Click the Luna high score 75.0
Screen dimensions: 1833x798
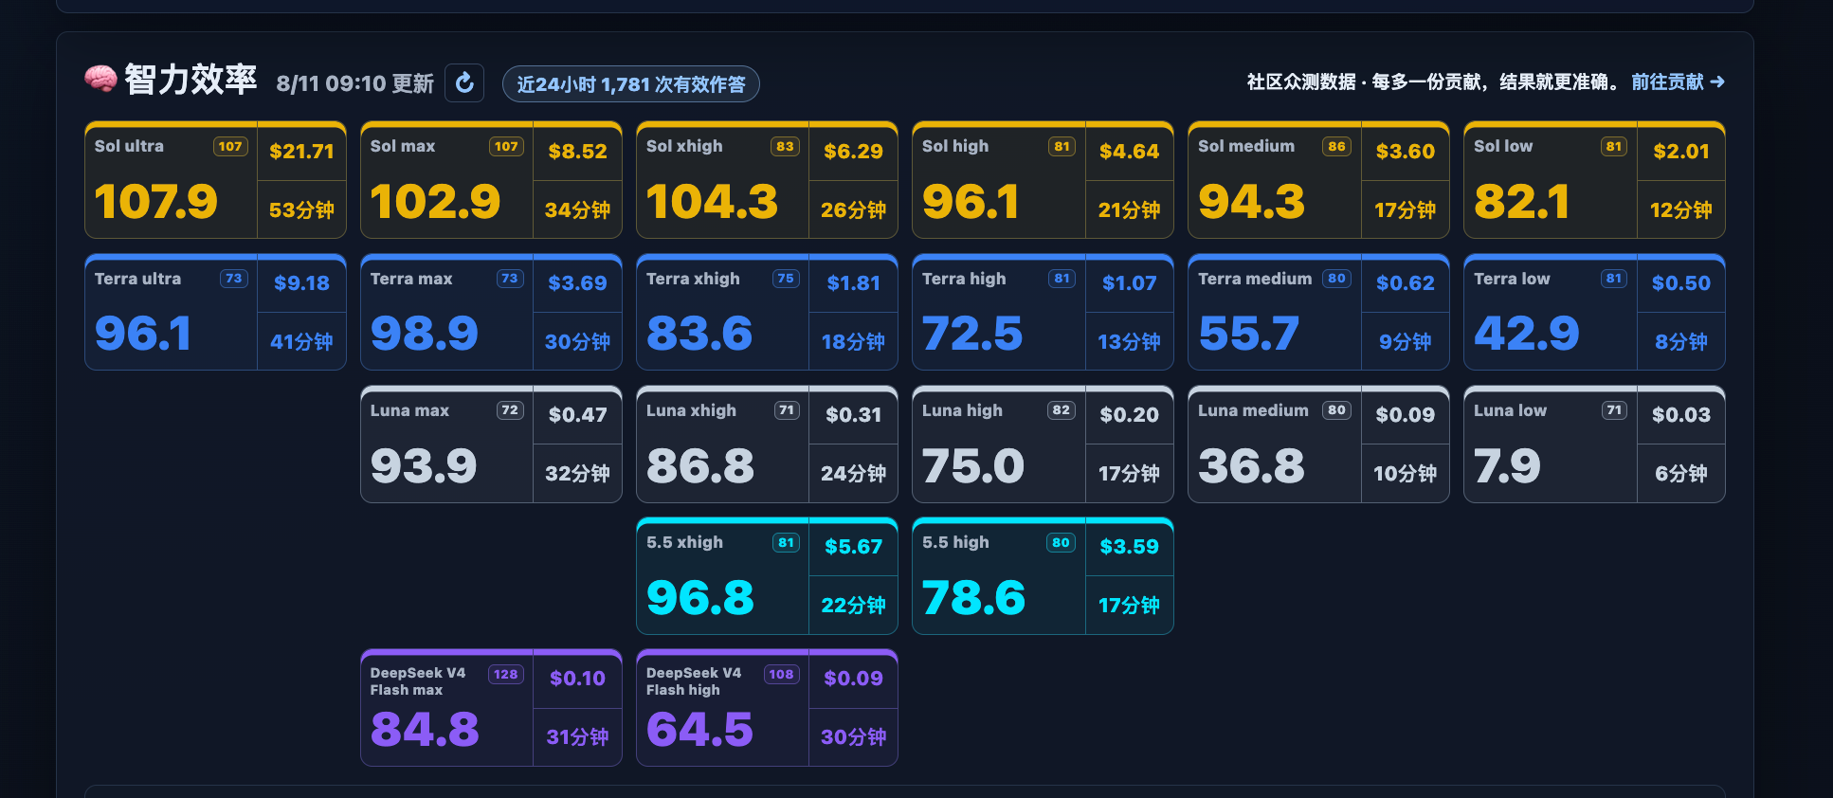coord(973,466)
